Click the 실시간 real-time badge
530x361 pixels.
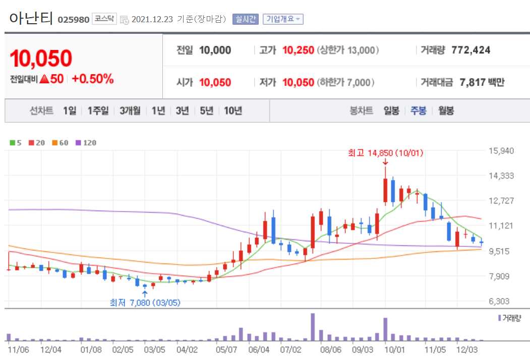[245, 18]
